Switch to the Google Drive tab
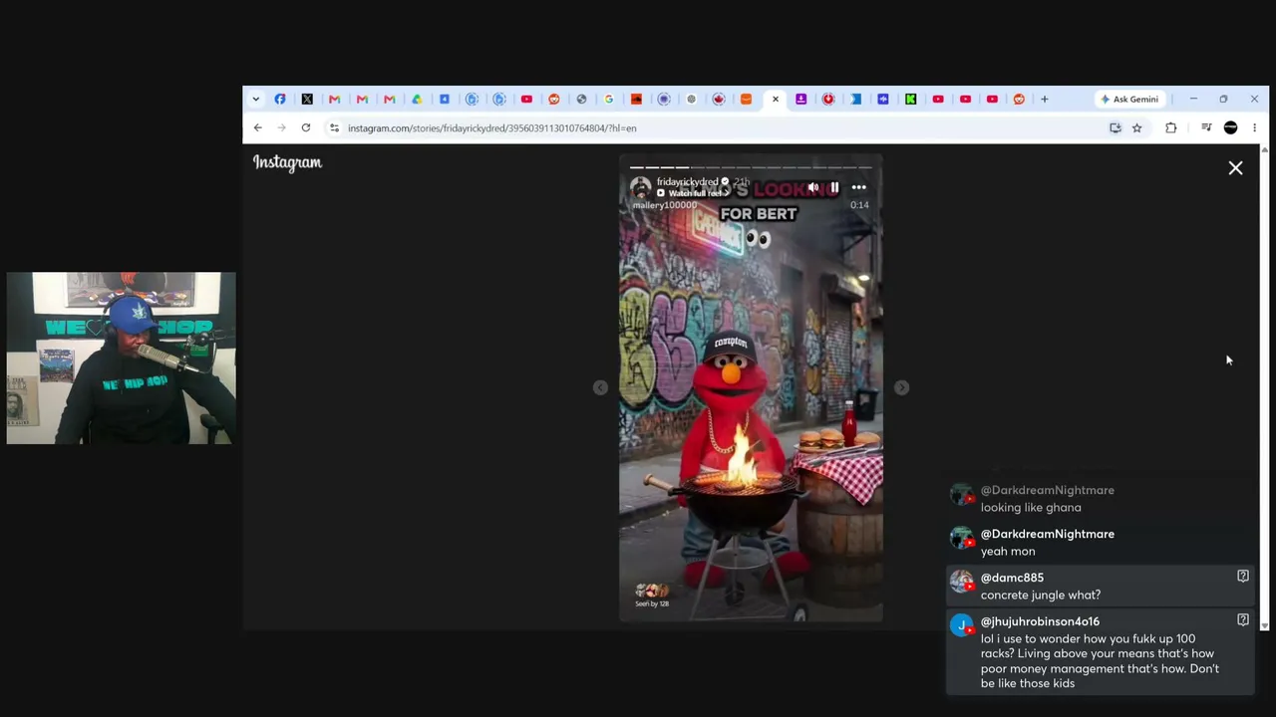Image resolution: width=1276 pixels, height=717 pixels. click(417, 99)
